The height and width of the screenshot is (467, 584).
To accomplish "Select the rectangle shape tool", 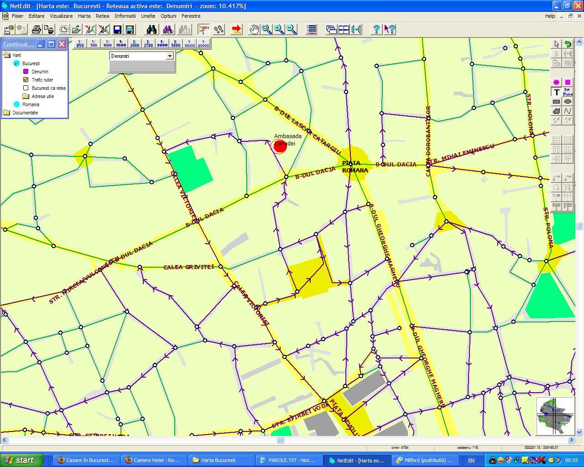I will (556, 102).
